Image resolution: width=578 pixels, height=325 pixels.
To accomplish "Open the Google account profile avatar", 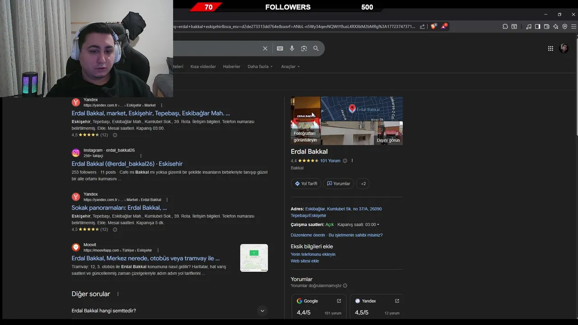I will coord(564,48).
